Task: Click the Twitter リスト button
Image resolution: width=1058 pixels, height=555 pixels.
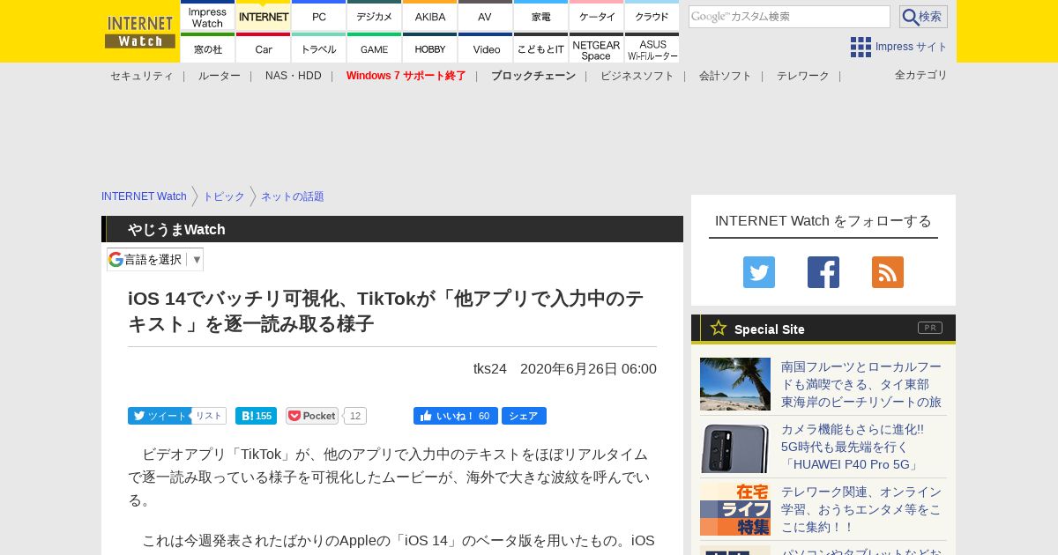Action: pos(209,416)
